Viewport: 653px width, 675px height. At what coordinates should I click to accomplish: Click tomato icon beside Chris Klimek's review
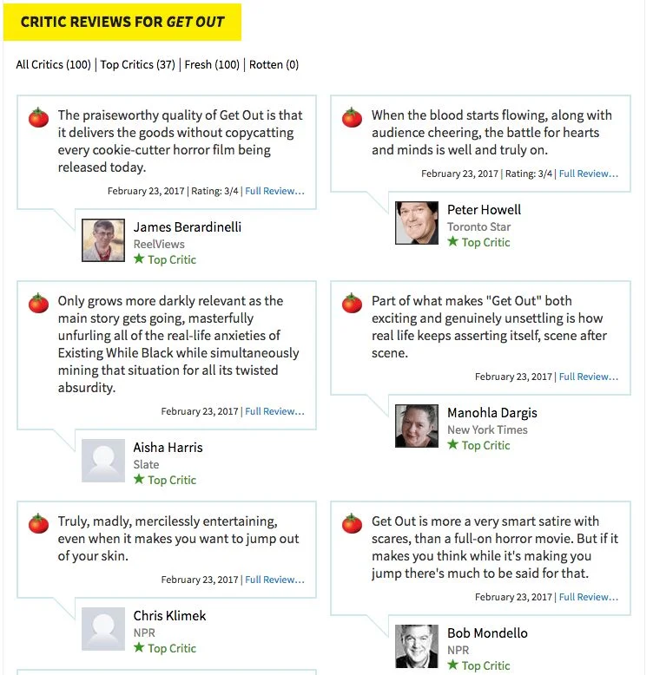(x=39, y=523)
